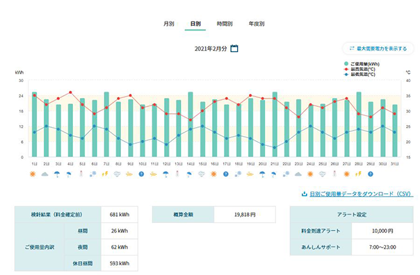Click the umbrella rain icon for day 3
This screenshot has width=420, height=275.
(57, 174)
